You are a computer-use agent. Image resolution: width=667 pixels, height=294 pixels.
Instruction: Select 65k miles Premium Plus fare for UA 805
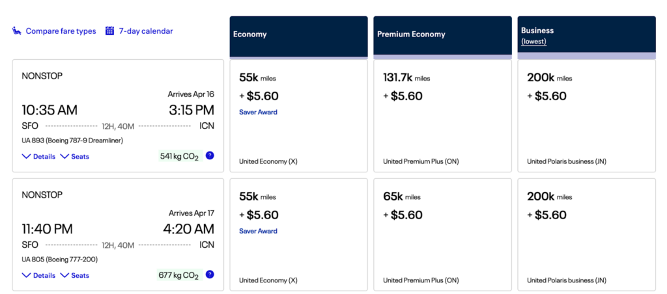pos(442,234)
